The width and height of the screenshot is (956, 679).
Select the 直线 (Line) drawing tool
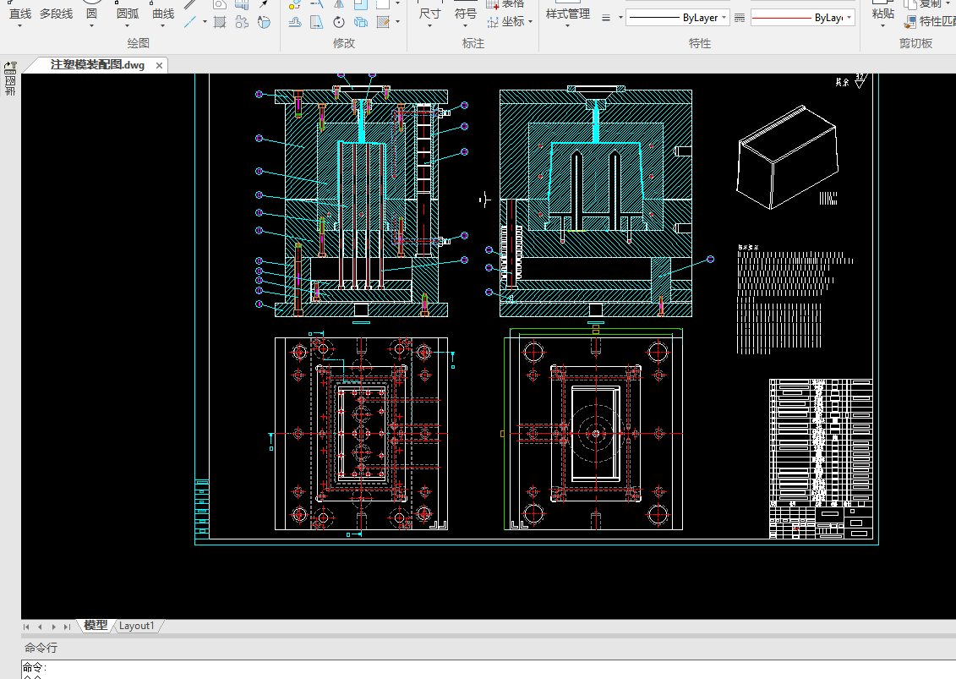pos(19,14)
